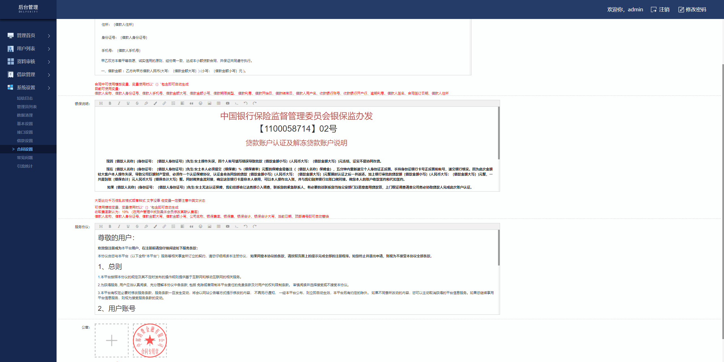This screenshot has height=362, width=724.
Task: Apply underline in the 银保说明 toolbar
Action: click(x=128, y=103)
